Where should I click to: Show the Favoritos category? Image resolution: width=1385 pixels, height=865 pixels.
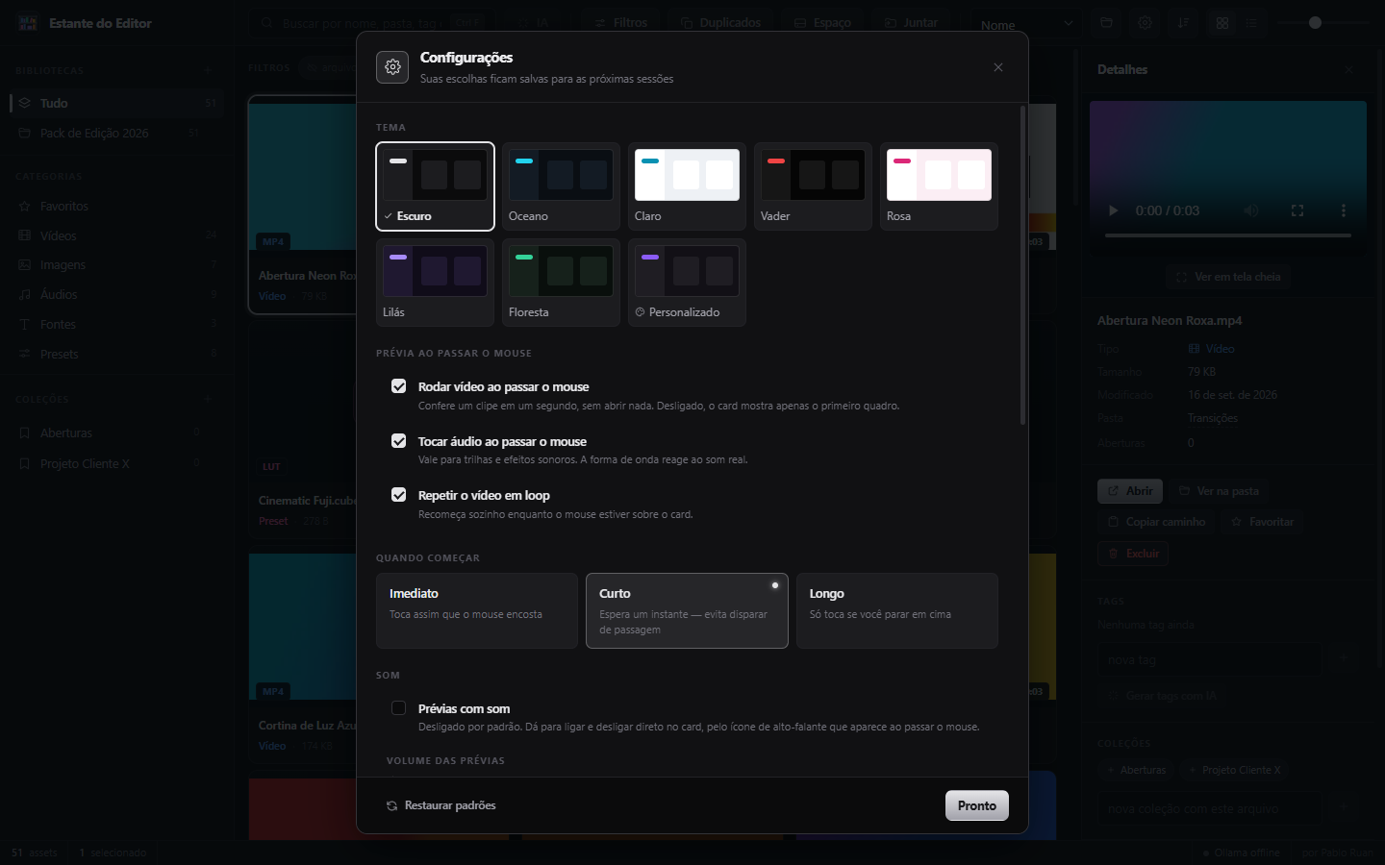pyautogui.click(x=117, y=207)
